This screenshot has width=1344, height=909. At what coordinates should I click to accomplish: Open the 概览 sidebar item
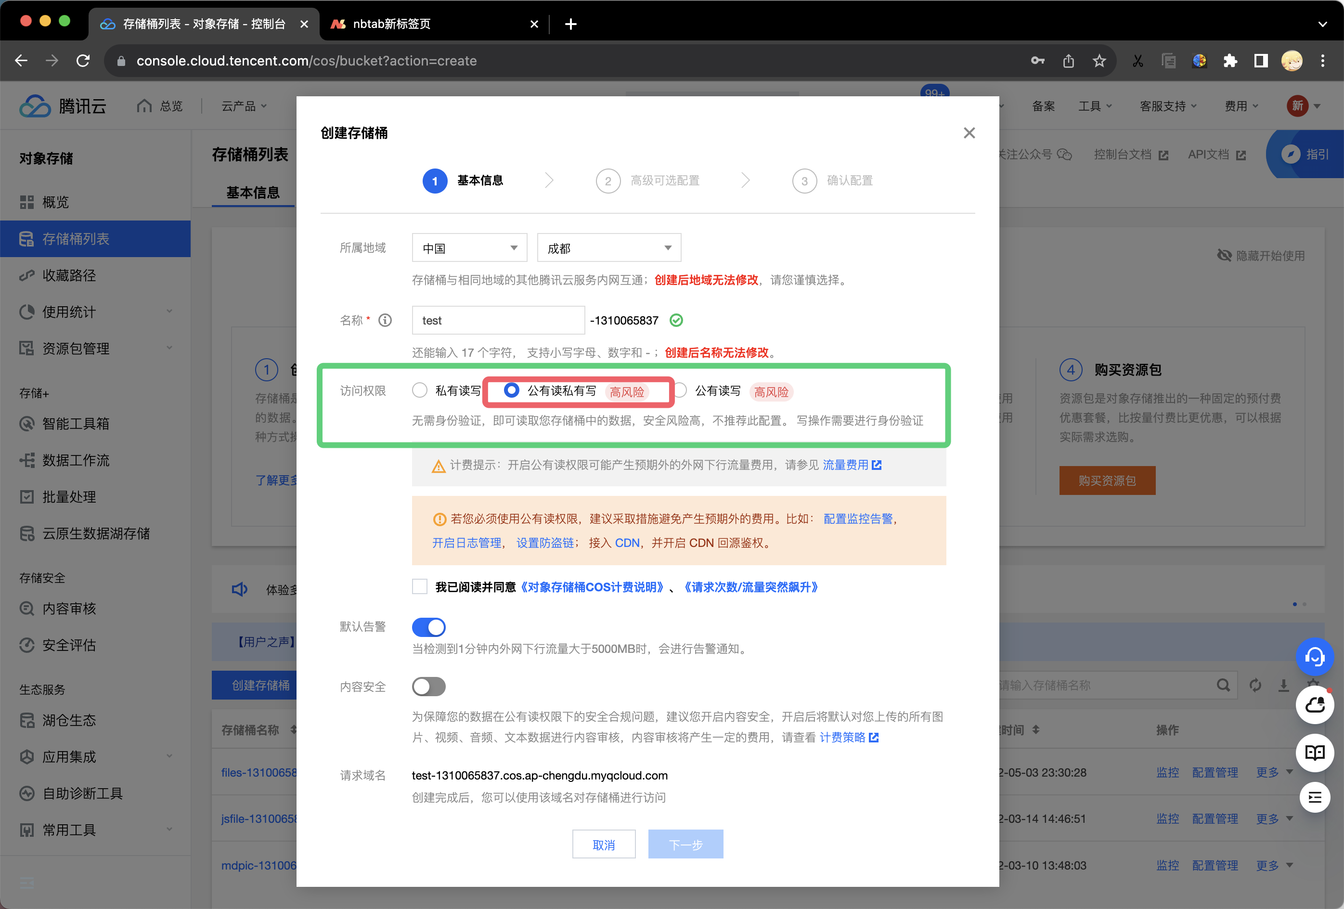[95, 202]
